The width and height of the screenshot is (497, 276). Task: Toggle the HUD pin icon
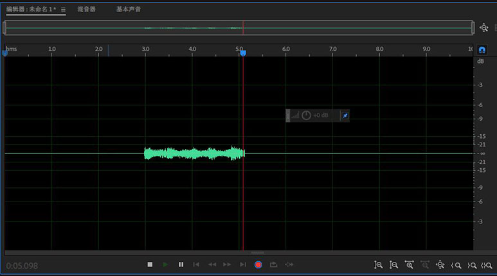345,116
